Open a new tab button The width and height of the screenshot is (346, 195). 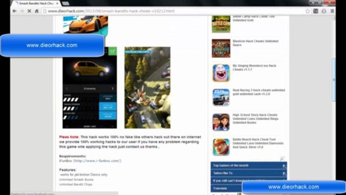pos(65,3)
